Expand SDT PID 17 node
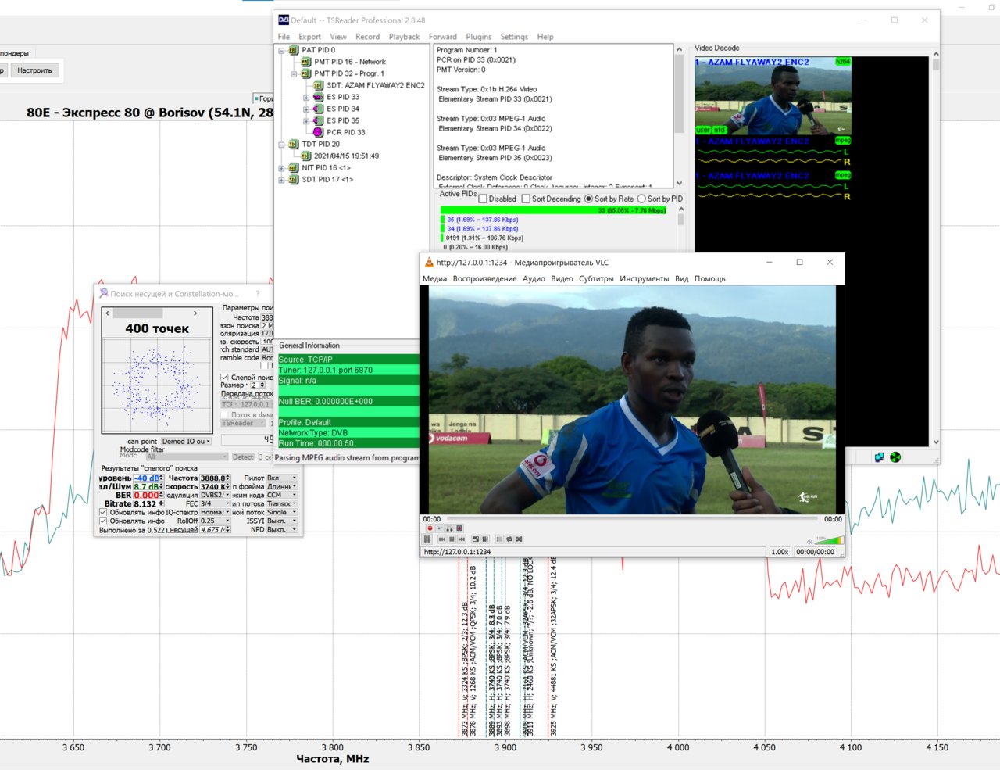Screen dimensions: 1000x770 coord(281,180)
